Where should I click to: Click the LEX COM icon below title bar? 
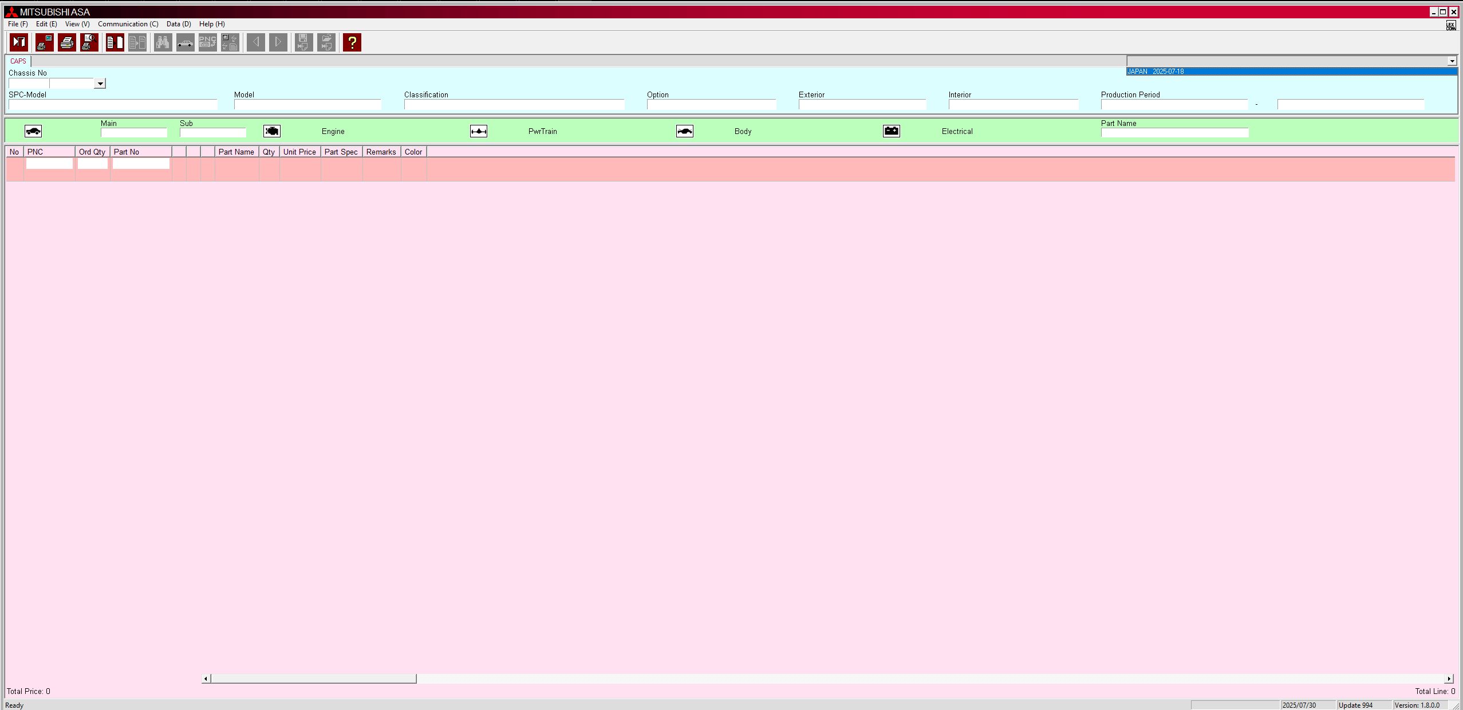[x=1451, y=24]
